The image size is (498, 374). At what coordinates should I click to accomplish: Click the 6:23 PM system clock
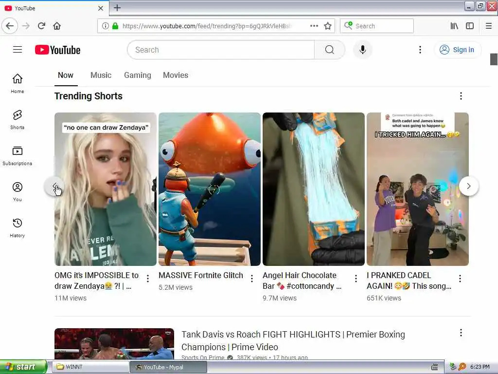[480, 367]
